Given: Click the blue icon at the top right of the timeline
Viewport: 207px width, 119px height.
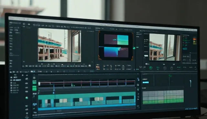Looking at the screenshot, I should 138,79.
